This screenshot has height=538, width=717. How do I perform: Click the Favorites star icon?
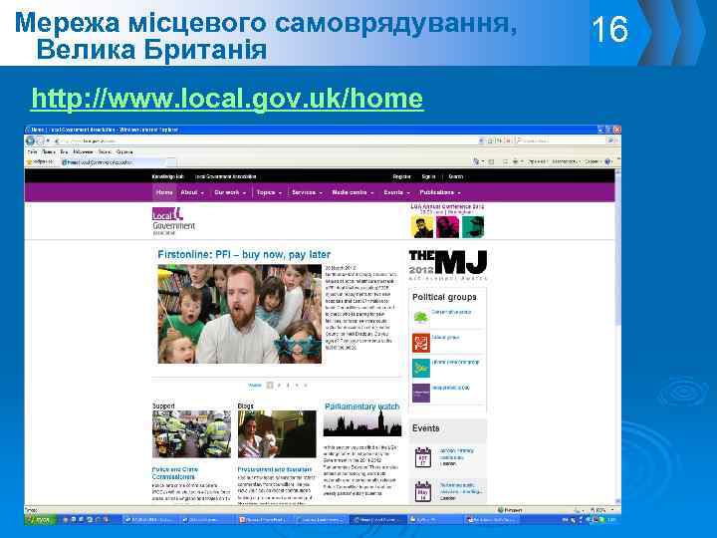click(30, 162)
